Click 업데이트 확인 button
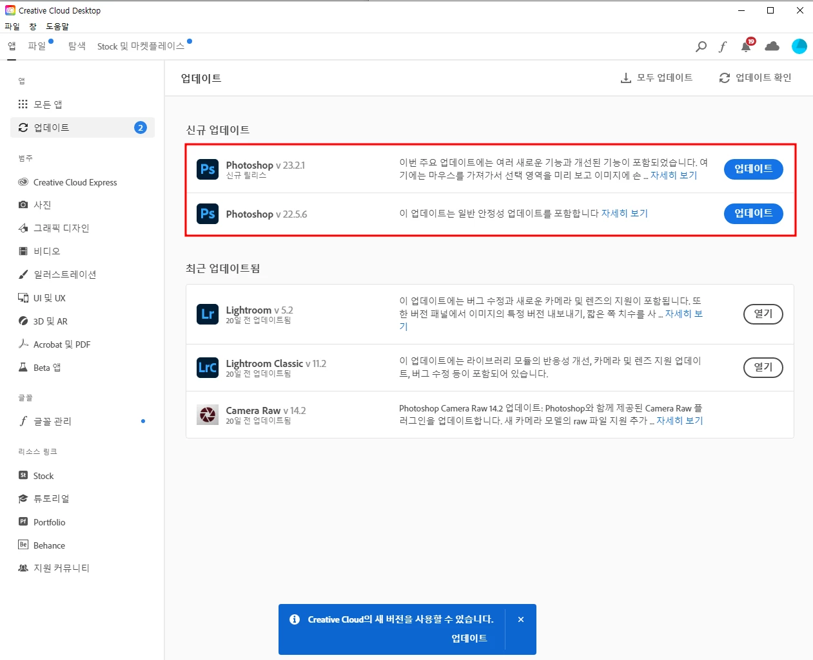Screen dimensions: 813x660 pyautogui.click(x=755, y=78)
